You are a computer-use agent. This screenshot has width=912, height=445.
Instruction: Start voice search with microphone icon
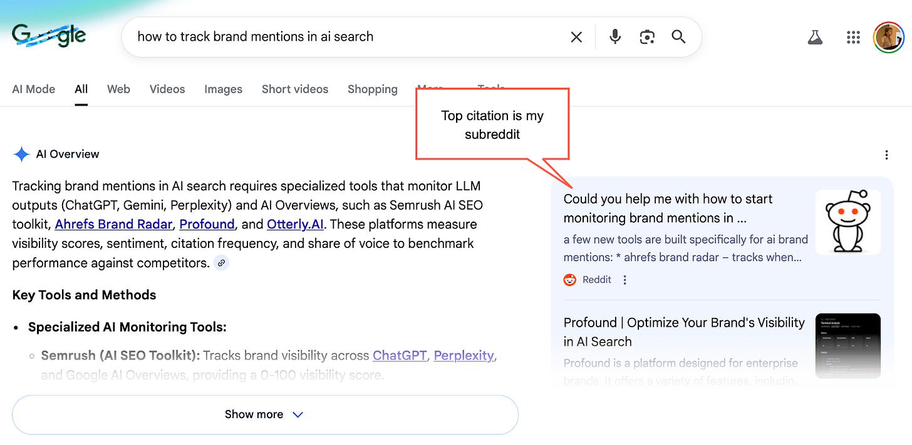click(615, 37)
